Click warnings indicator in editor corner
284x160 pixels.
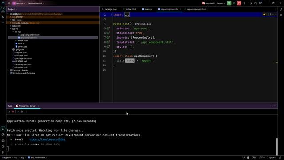coord(265,14)
